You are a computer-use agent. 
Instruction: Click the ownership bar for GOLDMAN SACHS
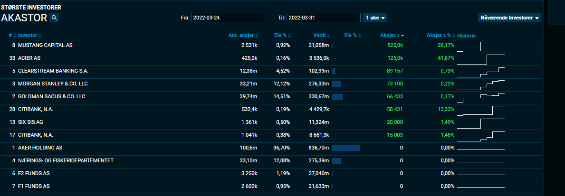[x=337, y=97]
